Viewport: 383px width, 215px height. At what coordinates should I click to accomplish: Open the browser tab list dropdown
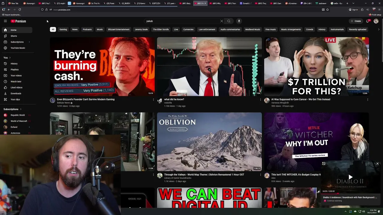pyautogui.click(x=353, y=3)
